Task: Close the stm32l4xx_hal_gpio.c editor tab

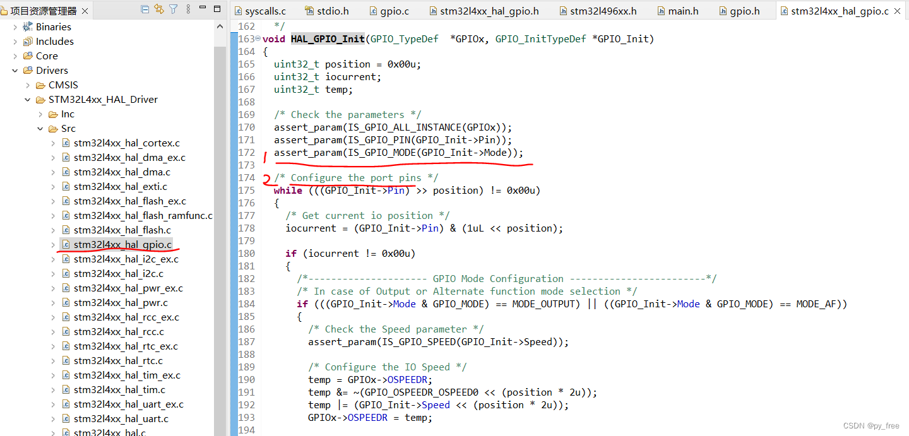Action: click(897, 10)
